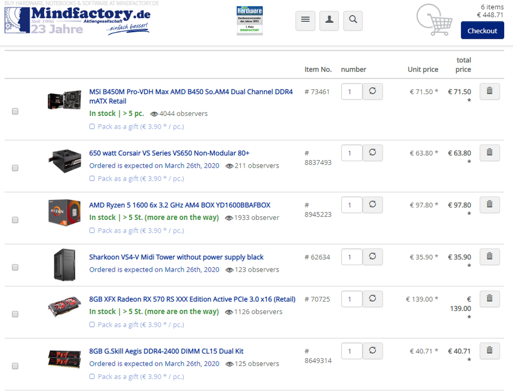
Task: Open 8GB XFX Radeon RX 570 product link
Action: point(192,299)
